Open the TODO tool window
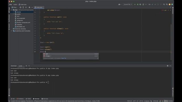The image size is (182, 102). click(28, 99)
